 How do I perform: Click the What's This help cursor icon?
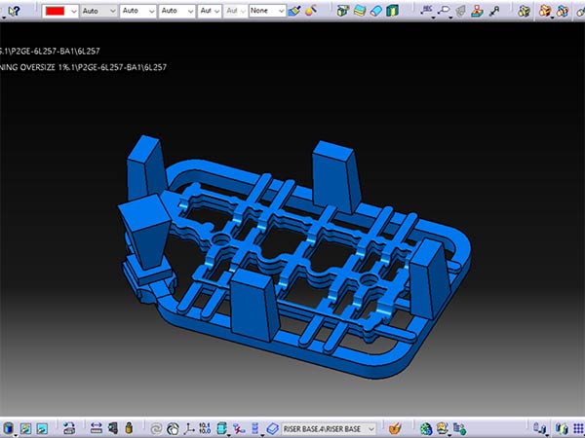coord(14,11)
